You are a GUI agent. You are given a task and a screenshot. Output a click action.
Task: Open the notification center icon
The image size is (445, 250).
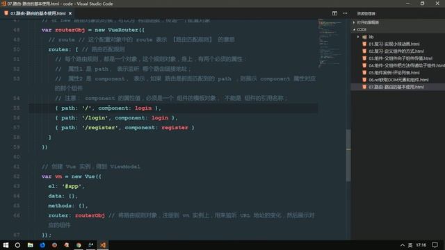pos(435,245)
